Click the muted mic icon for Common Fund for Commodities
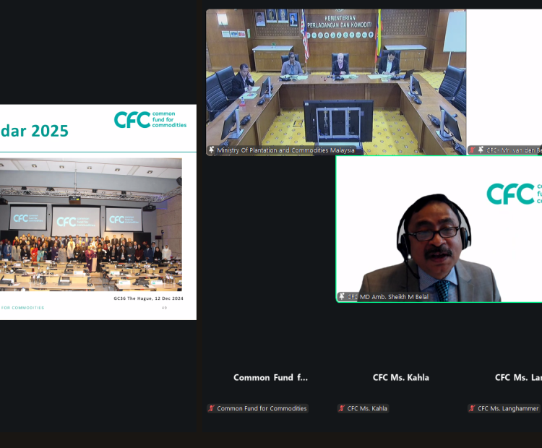 [212, 408]
